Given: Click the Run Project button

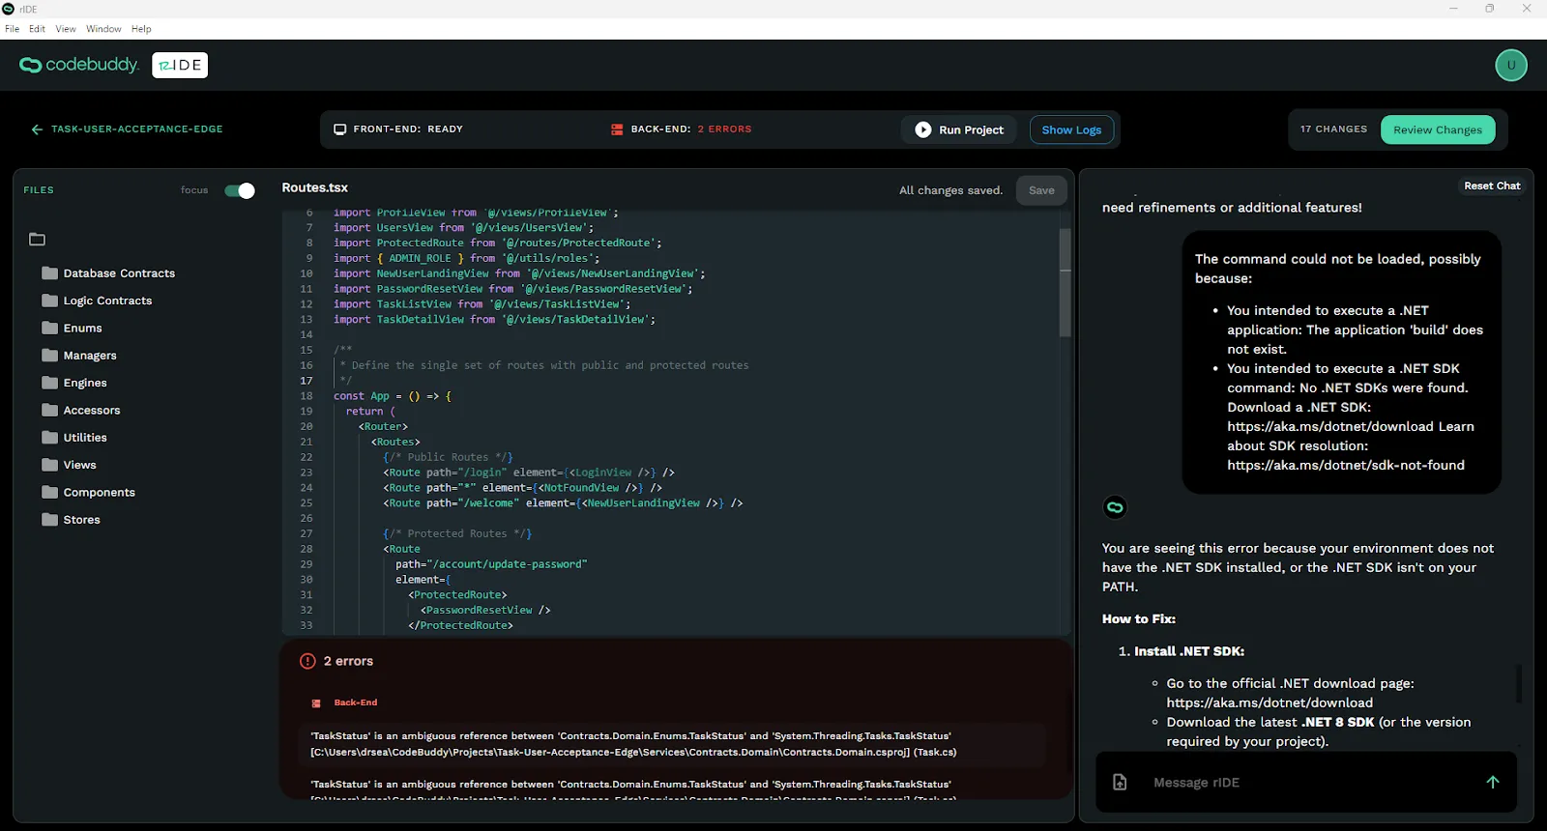Looking at the screenshot, I should (x=959, y=129).
